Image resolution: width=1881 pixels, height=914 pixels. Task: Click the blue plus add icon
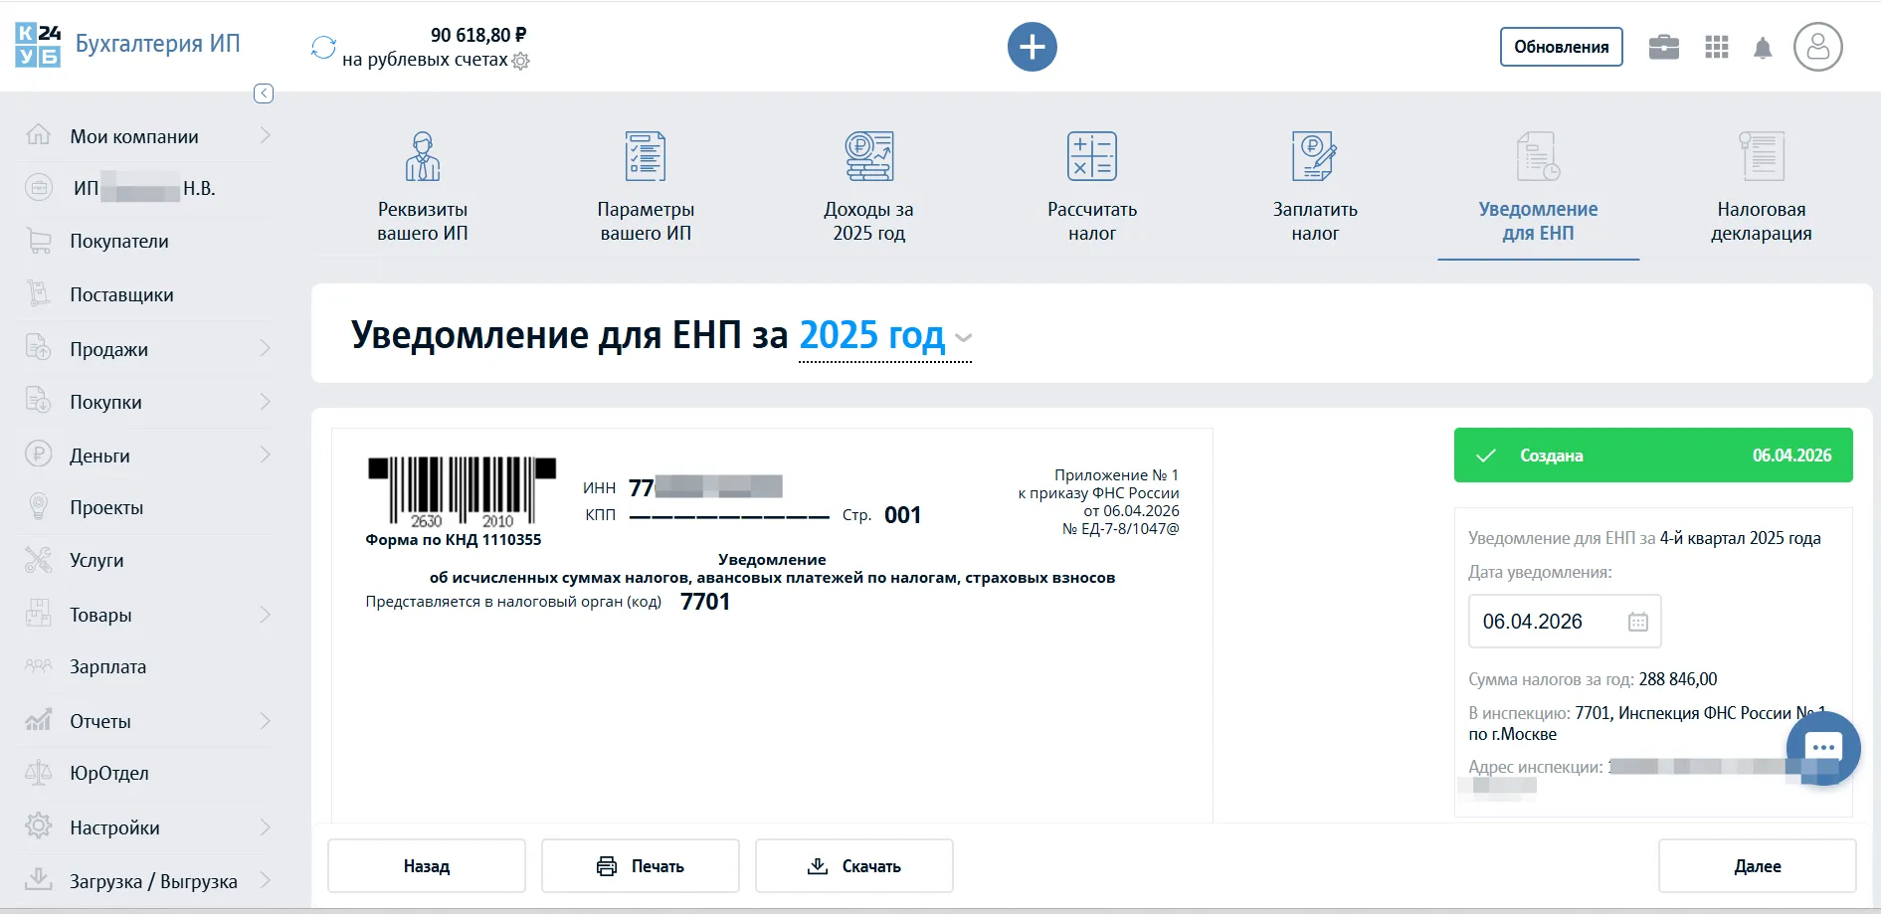[1032, 47]
